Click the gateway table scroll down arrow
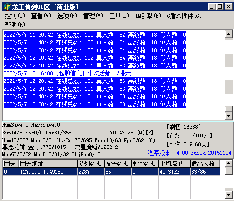 (x=228, y=195)
